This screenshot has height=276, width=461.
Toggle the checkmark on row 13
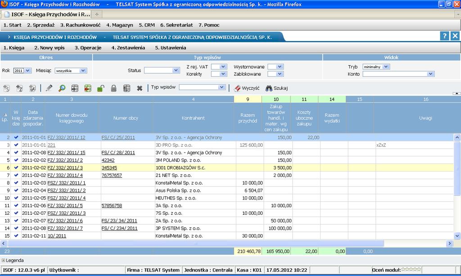click(16, 221)
